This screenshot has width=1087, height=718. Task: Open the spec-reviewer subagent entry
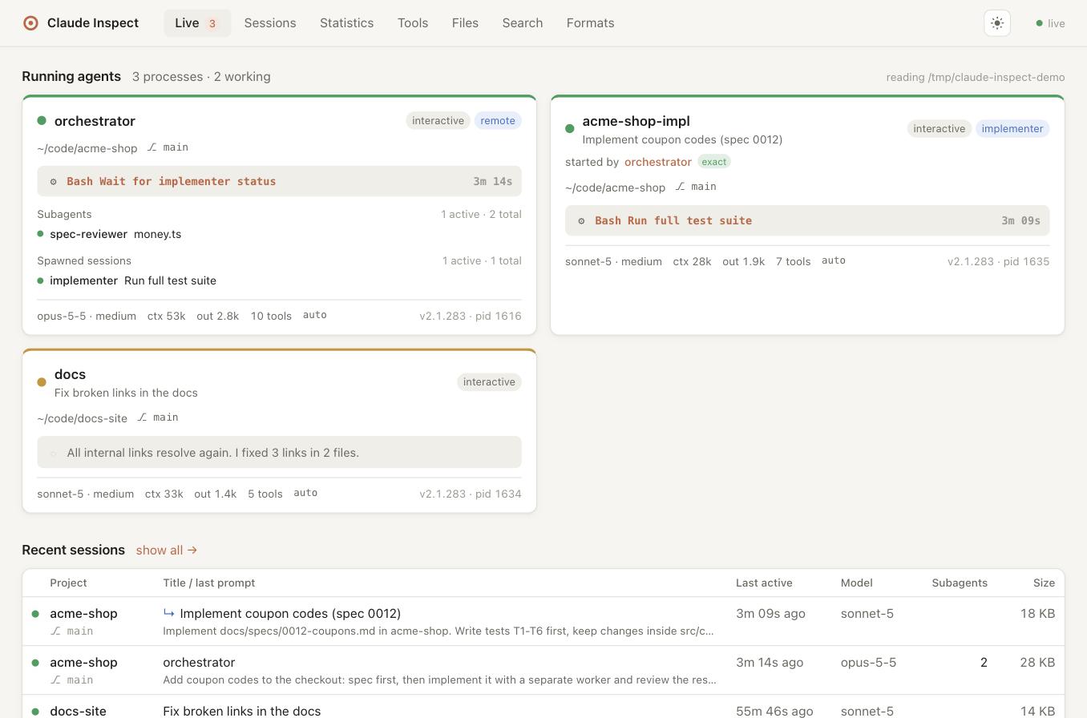(88, 234)
